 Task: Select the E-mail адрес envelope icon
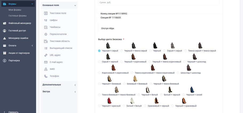pyautogui.click(x=46, y=62)
